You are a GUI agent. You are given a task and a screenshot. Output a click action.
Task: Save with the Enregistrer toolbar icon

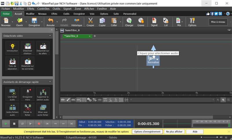click(x=34, y=22)
